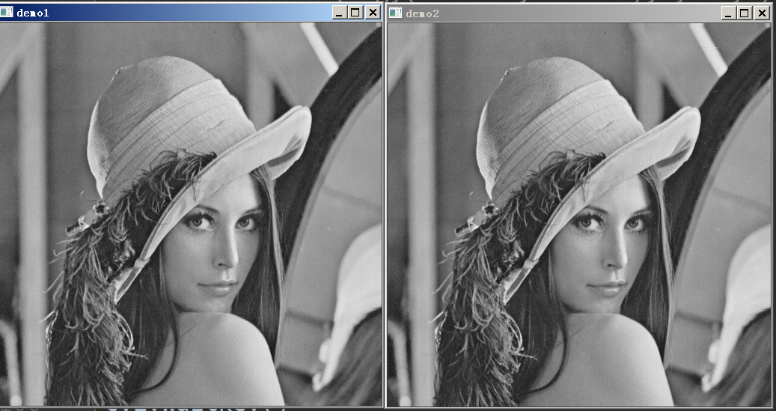
Task: Click the Lena image in demo2
Action: (579, 214)
